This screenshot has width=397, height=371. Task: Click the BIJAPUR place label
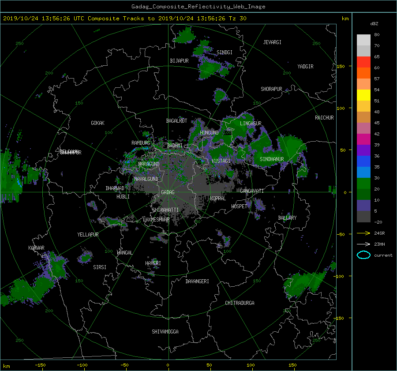click(179, 61)
